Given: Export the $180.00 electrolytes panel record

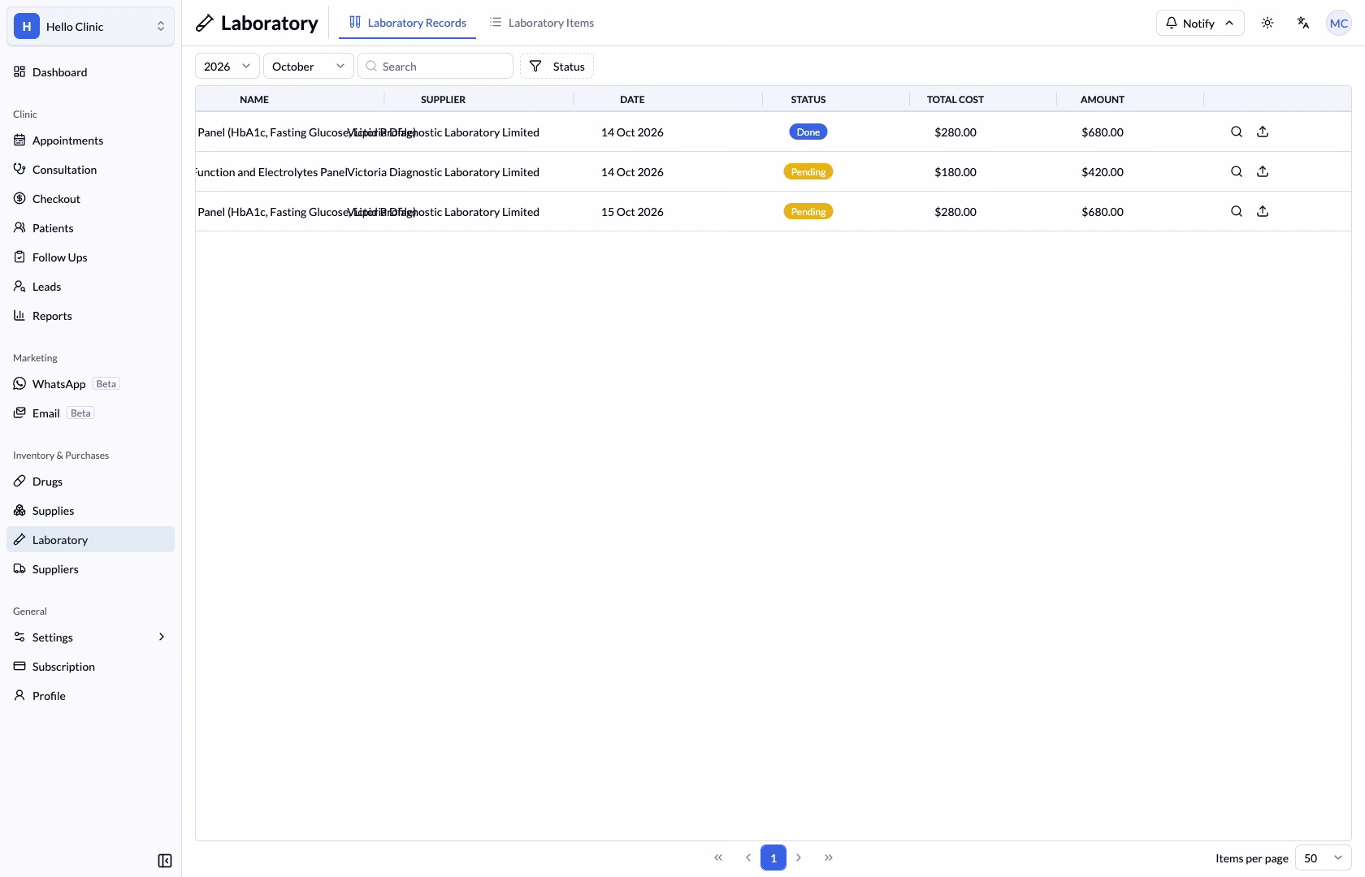Looking at the screenshot, I should [x=1263, y=171].
